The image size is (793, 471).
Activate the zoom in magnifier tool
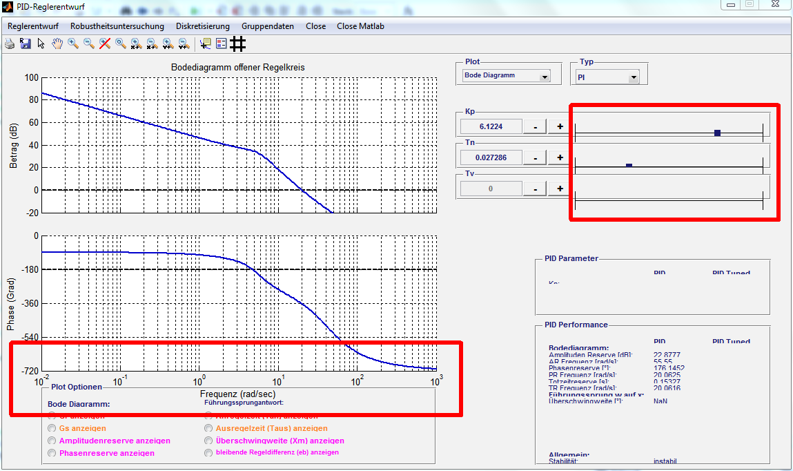73,44
